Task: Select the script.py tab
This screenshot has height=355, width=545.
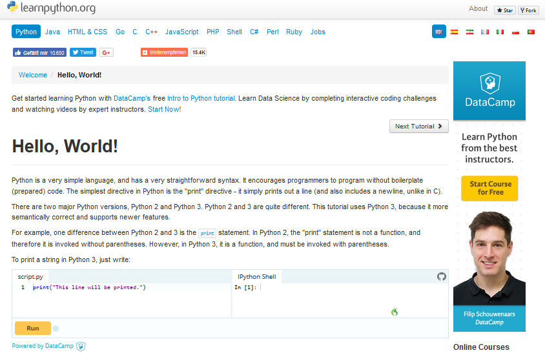Action: [x=30, y=276]
